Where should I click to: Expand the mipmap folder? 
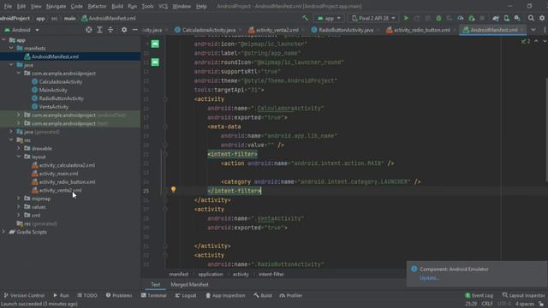pyautogui.click(x=19, y=198)
